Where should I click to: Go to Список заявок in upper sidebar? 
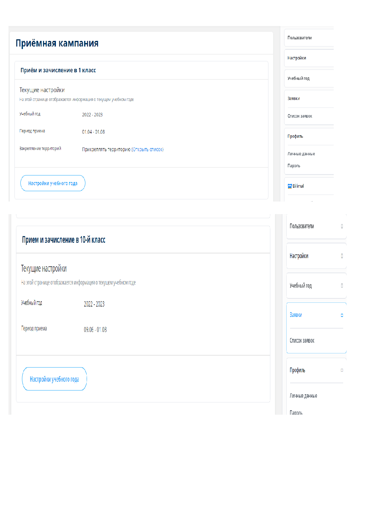[x=300, y=116]
